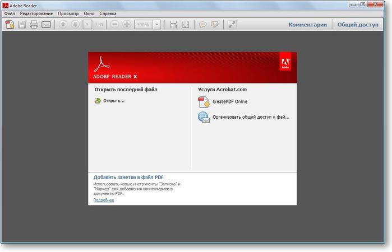Click the Добавить заметки в файл PDF heading
Screen dimensions: 392x252
[128, 177]
